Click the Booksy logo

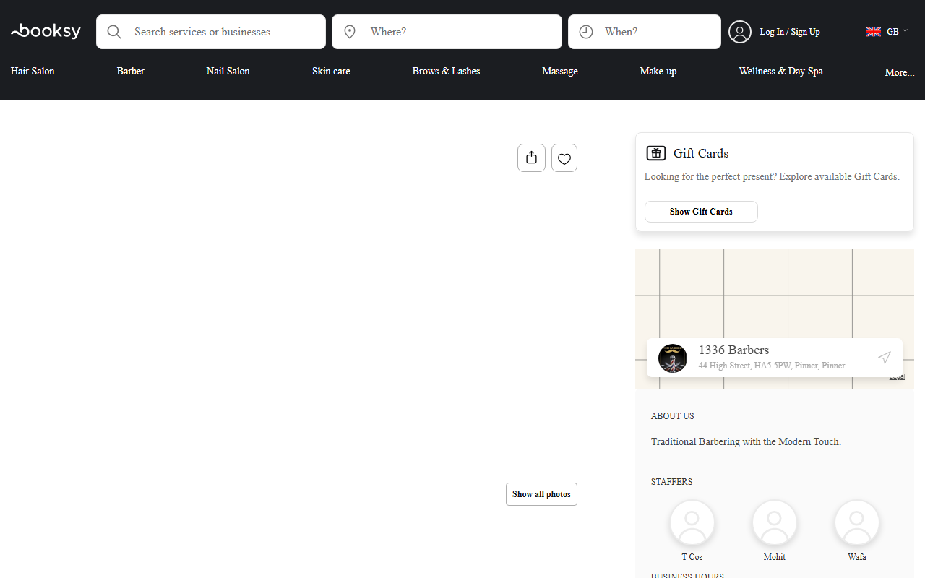(46, 31)
